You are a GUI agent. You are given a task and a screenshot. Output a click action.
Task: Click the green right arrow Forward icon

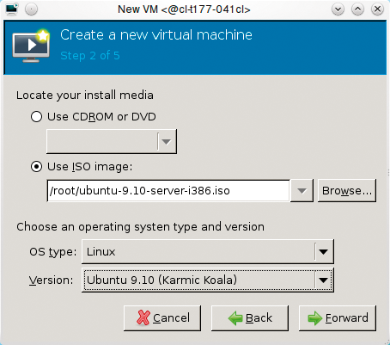click(315, 318)
